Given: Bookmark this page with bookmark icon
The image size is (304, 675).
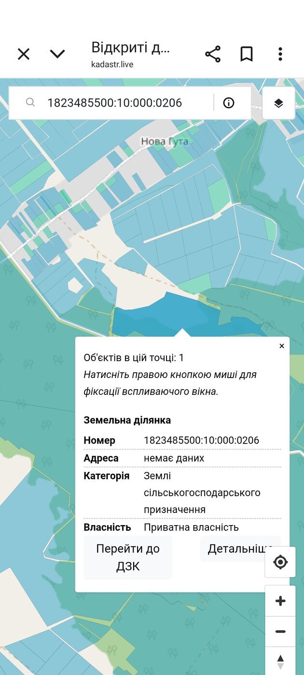Looking at the screenshot, I should pos(247,54).
